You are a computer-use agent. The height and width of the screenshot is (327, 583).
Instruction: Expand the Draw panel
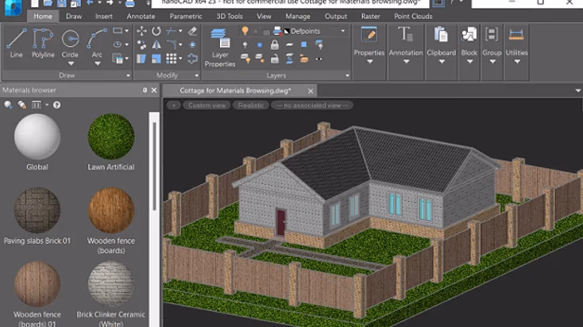pos(128,75)
